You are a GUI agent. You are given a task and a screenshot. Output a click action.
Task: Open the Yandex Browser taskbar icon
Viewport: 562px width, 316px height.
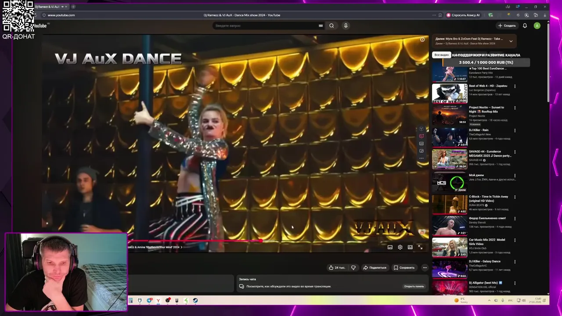158,301
